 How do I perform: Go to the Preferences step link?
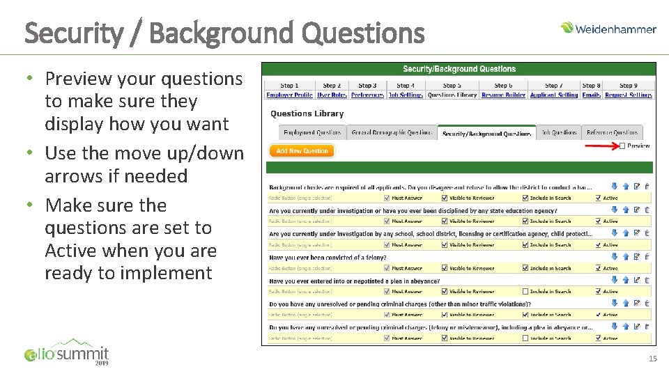367,95
